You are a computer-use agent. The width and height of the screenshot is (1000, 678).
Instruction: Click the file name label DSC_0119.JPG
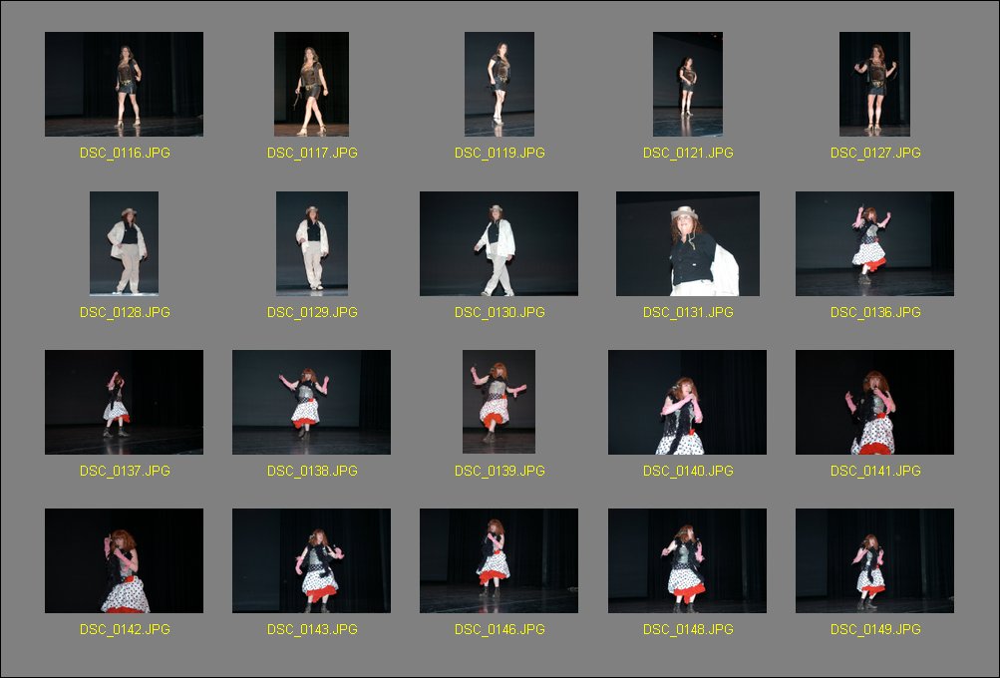pos(500,153)
